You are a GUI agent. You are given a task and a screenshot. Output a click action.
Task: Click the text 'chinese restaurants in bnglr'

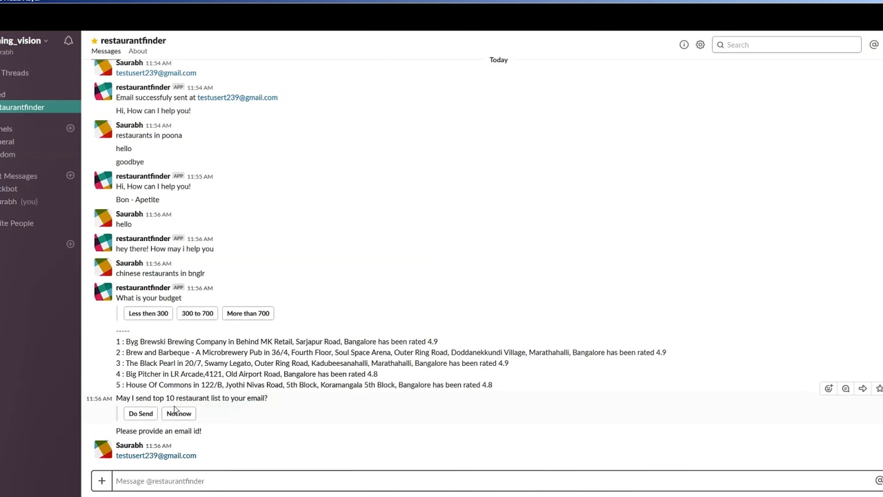point(160,273)
